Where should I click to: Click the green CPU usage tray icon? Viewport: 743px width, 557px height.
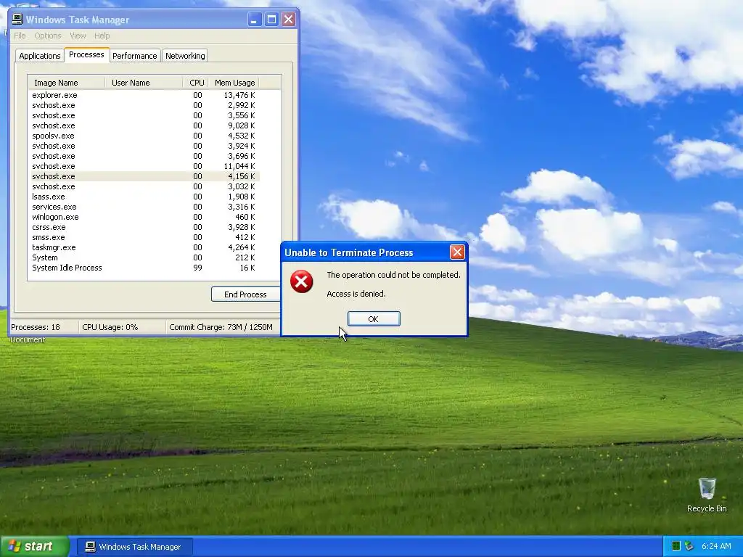point(676,546)
